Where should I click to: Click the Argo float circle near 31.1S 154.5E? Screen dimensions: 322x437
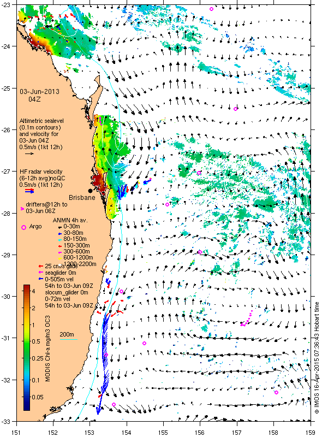pyautogui.click(x=144, y=344)
